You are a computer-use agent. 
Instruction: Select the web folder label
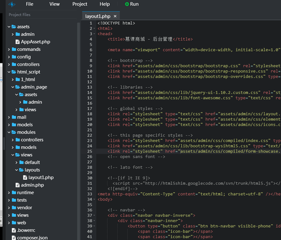[21, 223]
